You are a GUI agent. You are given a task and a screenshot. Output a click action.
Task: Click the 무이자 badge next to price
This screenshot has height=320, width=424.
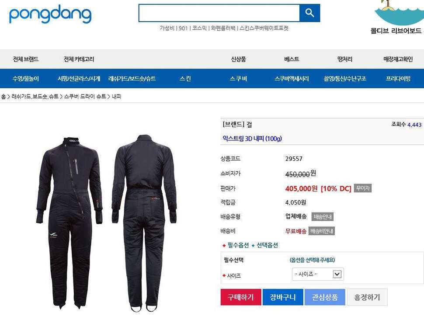click(363, 188)
